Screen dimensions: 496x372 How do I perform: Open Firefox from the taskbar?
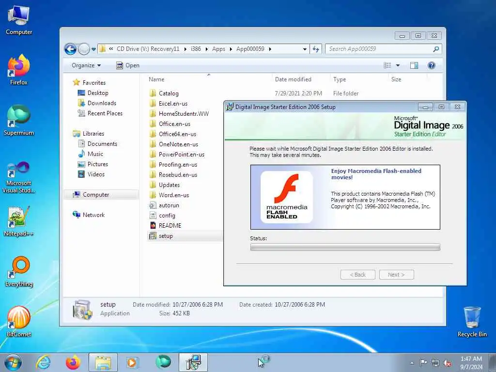(73, 362)
